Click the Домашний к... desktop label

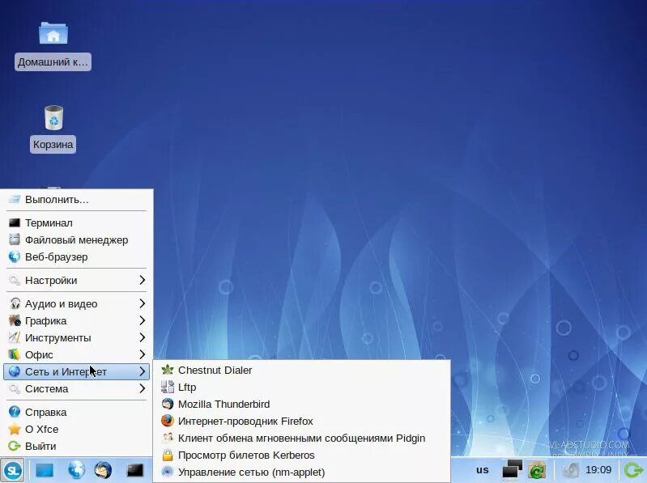[x=53, y=61]
